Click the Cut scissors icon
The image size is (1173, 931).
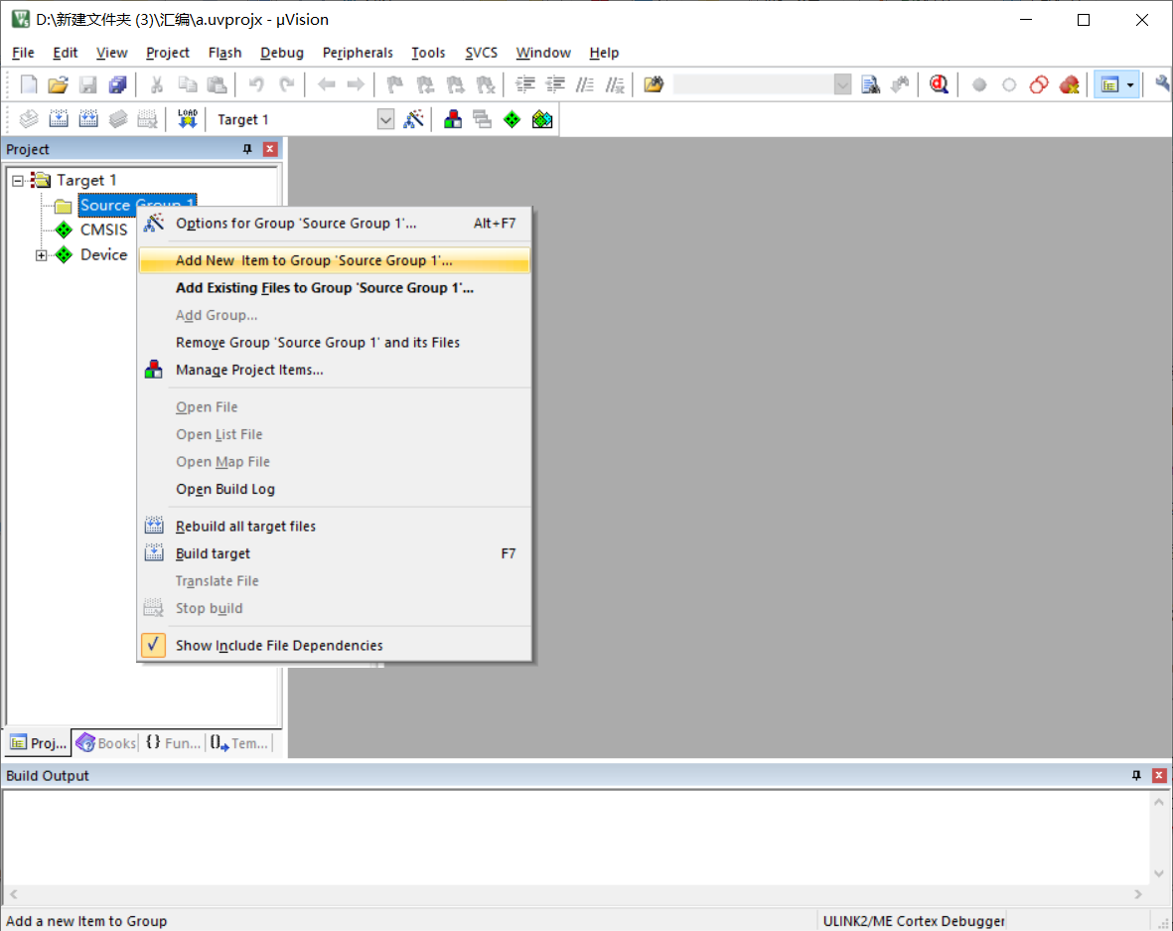point(157,84)
